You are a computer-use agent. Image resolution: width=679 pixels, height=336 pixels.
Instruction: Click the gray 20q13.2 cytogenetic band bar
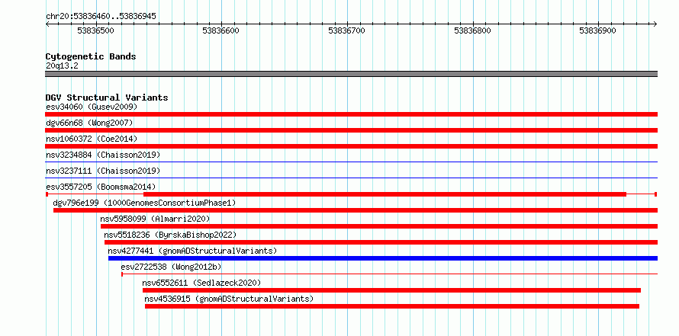click(x=351, y=74)
